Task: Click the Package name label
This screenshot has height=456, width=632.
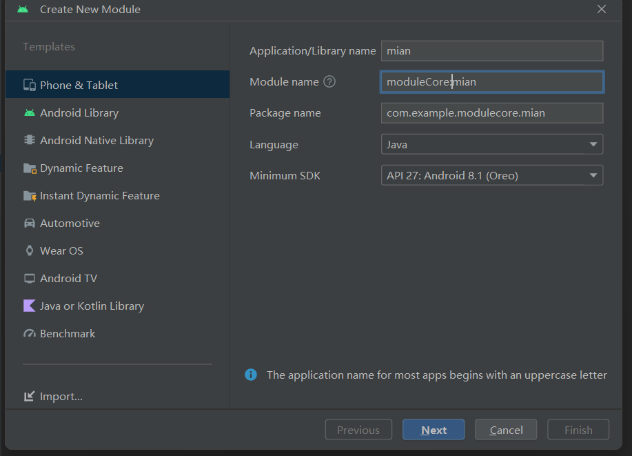Action: (x=285, y=113)
